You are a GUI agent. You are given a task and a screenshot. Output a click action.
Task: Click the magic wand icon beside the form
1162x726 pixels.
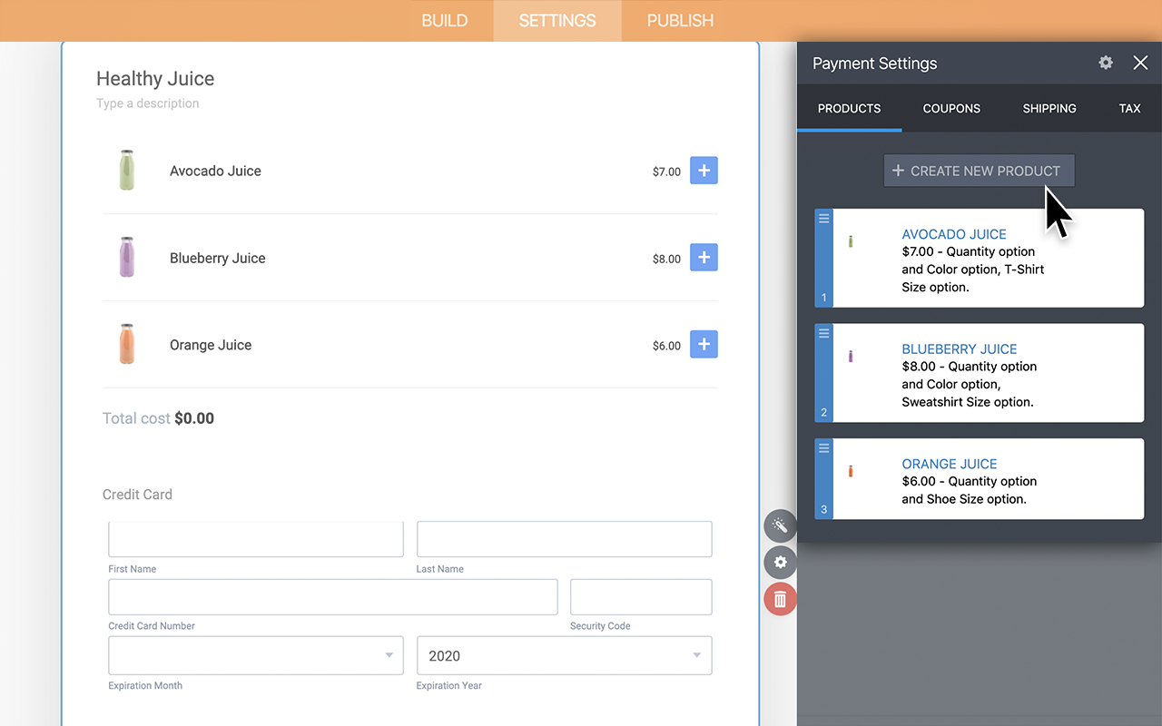tap(780, 525)
